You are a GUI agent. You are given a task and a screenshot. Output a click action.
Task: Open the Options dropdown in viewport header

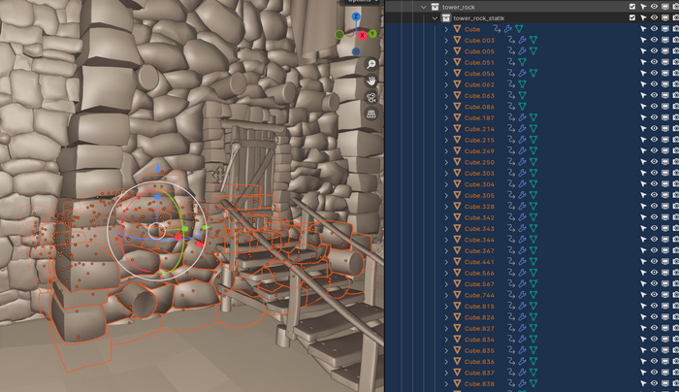pyautogui.click(x=361, y=2)
